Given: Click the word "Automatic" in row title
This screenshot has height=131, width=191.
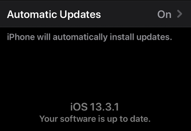Looking at the screenshot, I should [32, 14].
